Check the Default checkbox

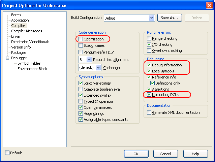pos(7,153)
